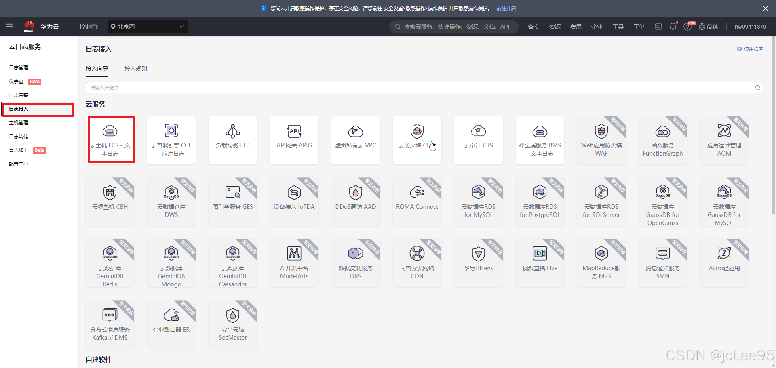
Task: Open 配置中心 in the sidebar
Action: [x=19, y=164]
